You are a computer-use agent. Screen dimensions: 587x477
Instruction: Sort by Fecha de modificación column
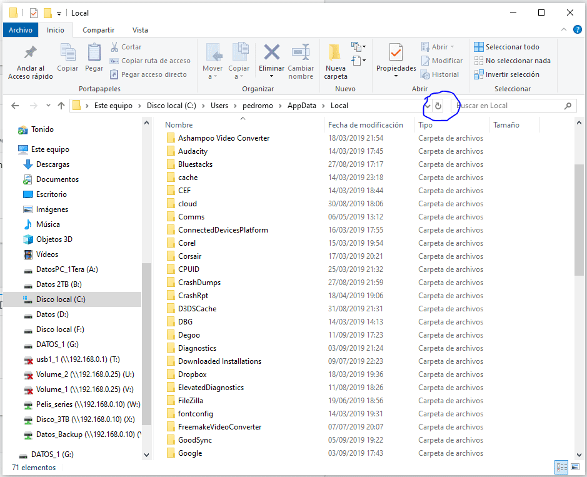point(365,125)
